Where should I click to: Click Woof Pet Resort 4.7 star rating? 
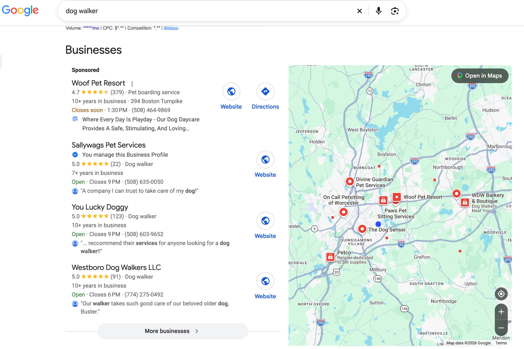(x=90, y=92)
